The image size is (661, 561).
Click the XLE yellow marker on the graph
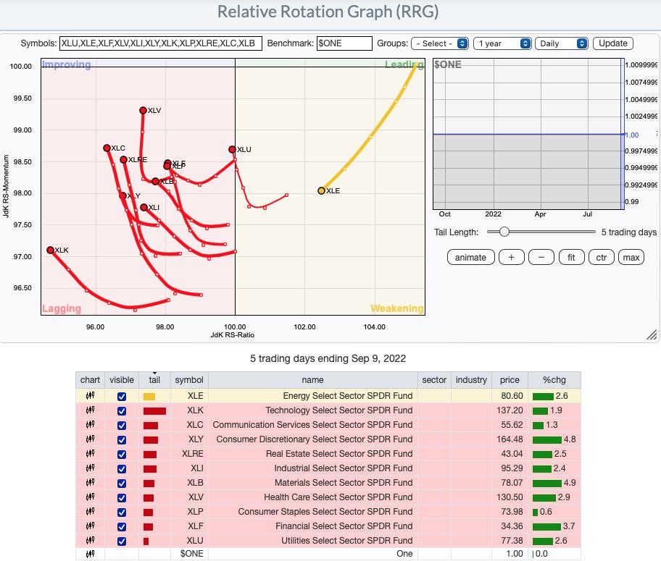[321, 191]
